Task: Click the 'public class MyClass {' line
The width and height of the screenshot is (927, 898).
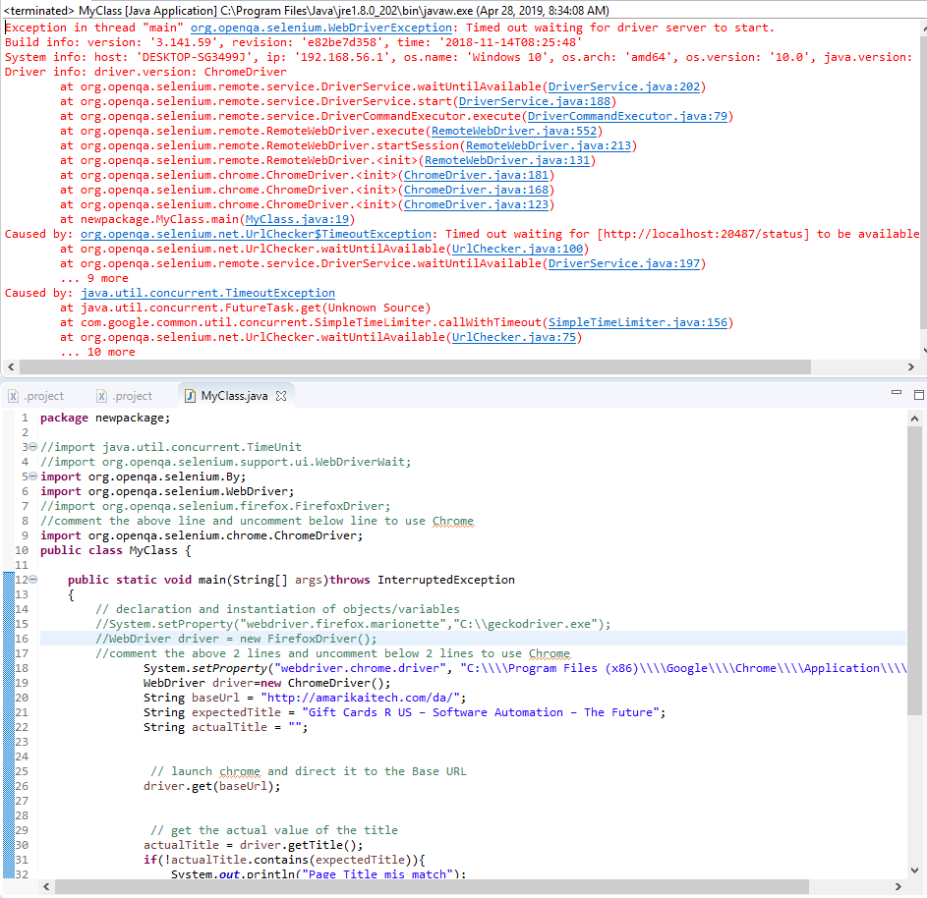Action: click(x=115, y=550)
